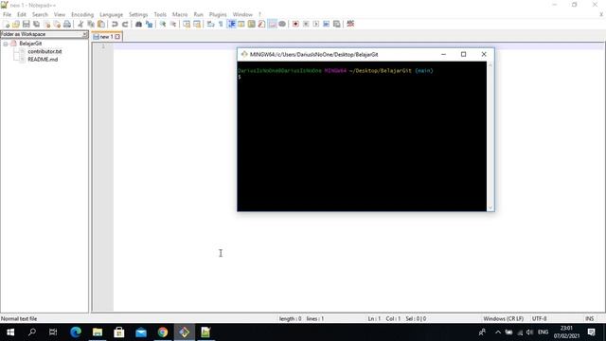Open Find with the binoculars icon
606x341 pixels.
click(x=138, y=24)
